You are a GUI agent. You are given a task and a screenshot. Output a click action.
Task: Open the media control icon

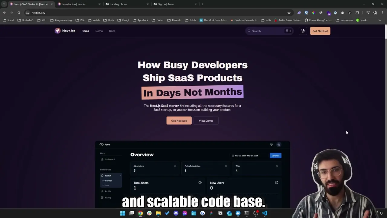pos(368,13)
